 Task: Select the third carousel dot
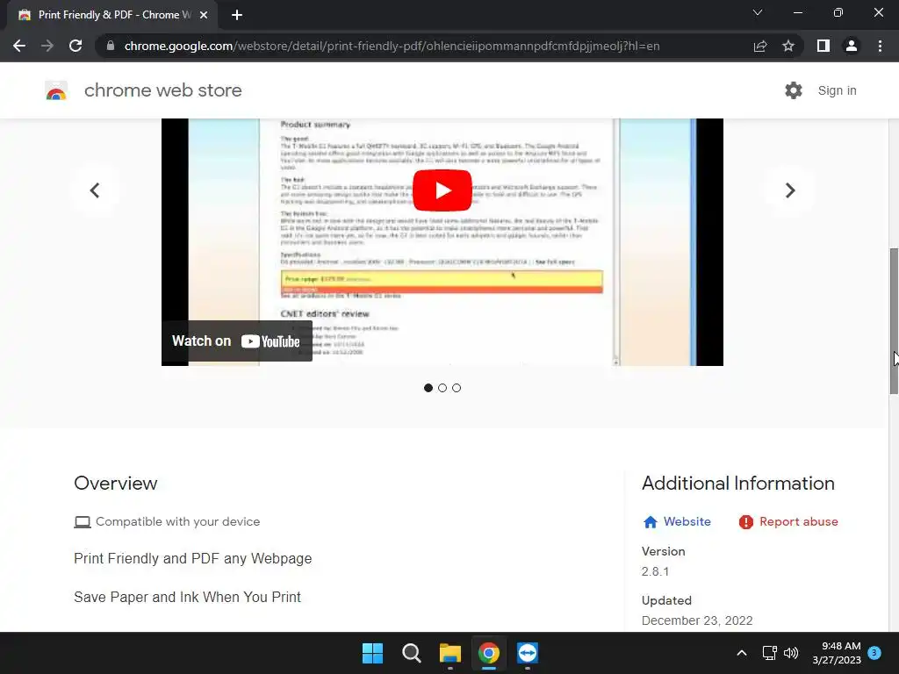[457, 388]
